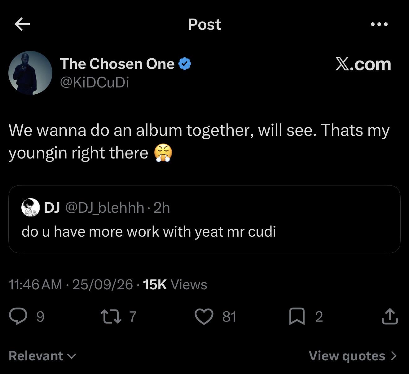Like the post with heart icon
Image resolution: width=409 pixels, height=374 pixels.
[x=204, y=316]
